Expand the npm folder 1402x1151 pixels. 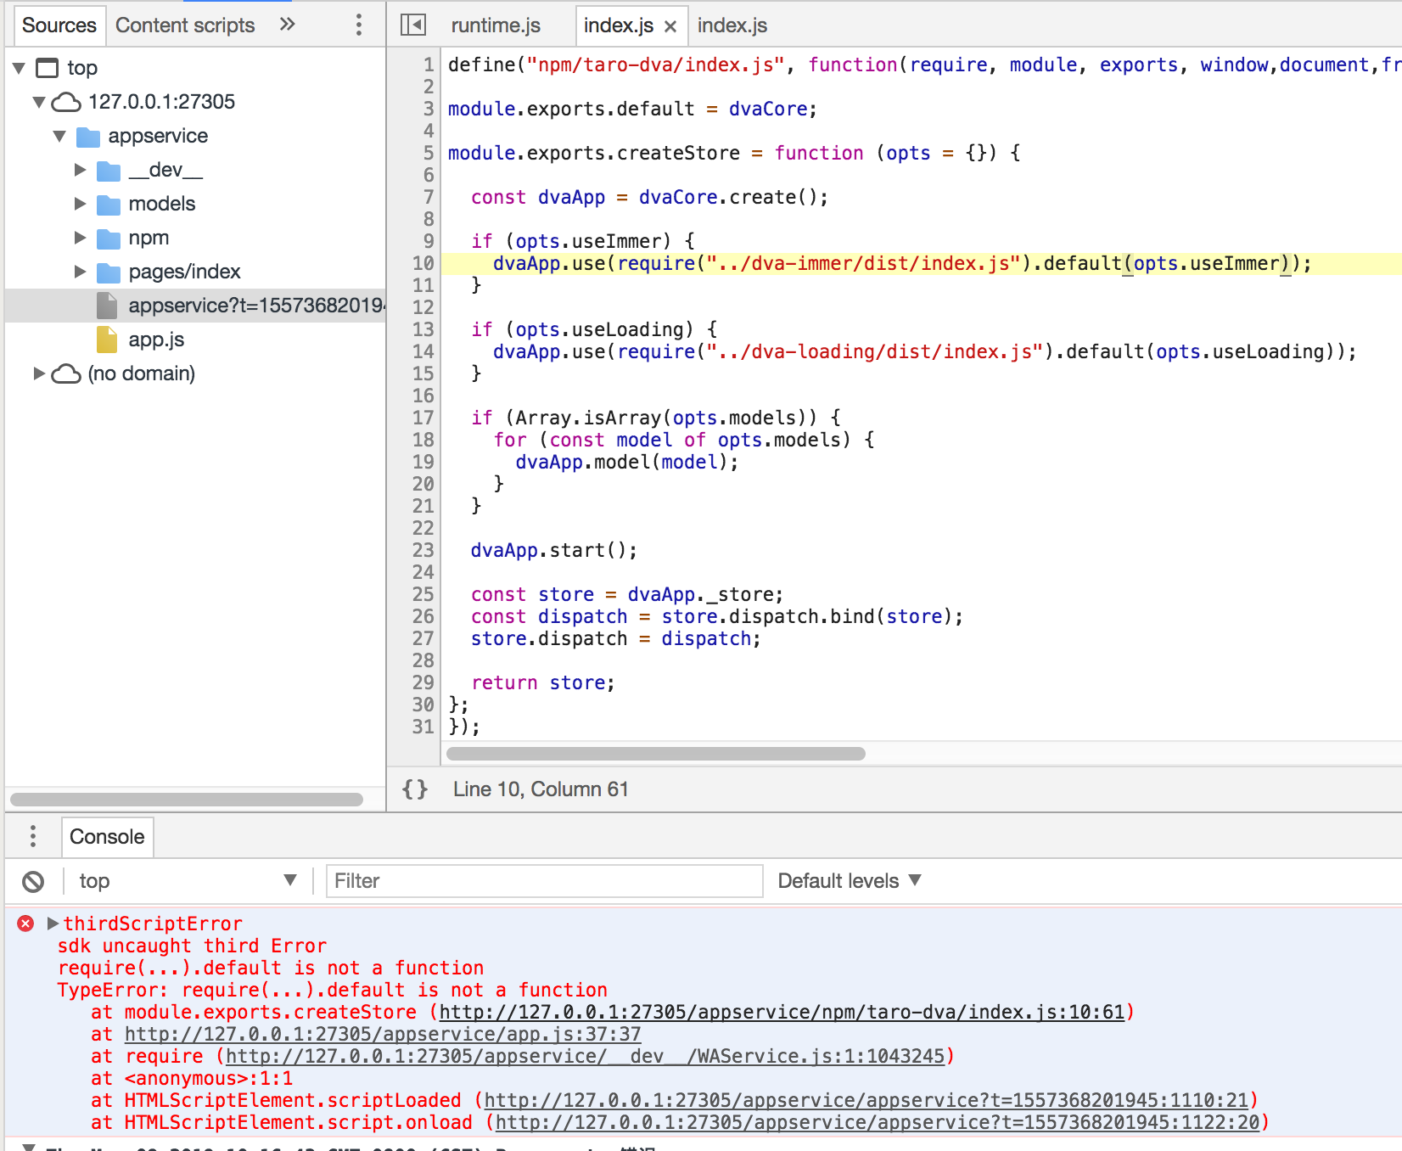click(x=81, y=238)
